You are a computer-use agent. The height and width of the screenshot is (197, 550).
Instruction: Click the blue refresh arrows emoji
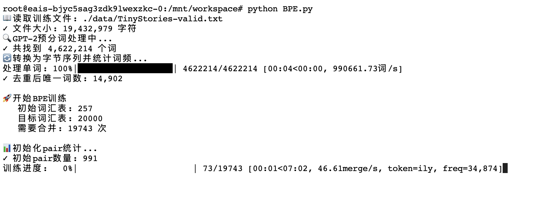click(7, 58)
